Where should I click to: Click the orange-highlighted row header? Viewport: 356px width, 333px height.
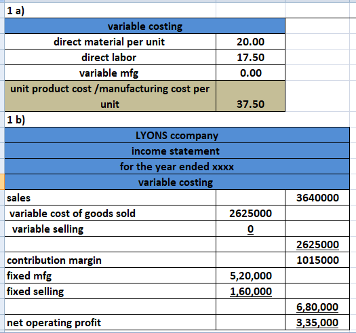point(2,182)
